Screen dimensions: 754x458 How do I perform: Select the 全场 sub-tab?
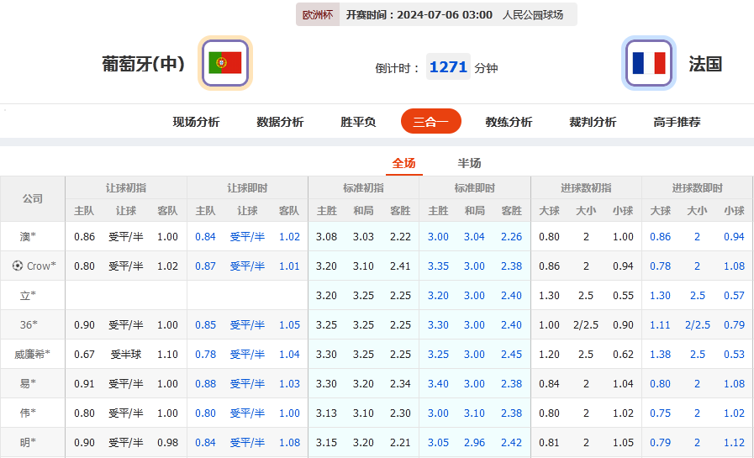(403, 163)
